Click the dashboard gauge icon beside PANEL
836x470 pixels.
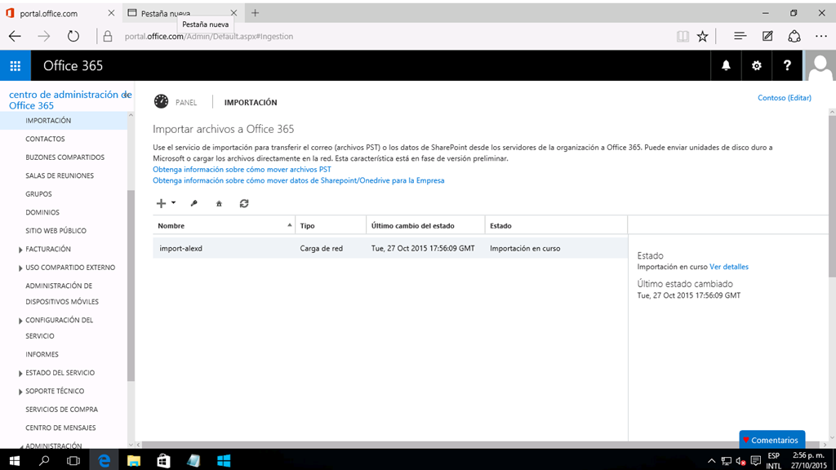coord(161,101)
